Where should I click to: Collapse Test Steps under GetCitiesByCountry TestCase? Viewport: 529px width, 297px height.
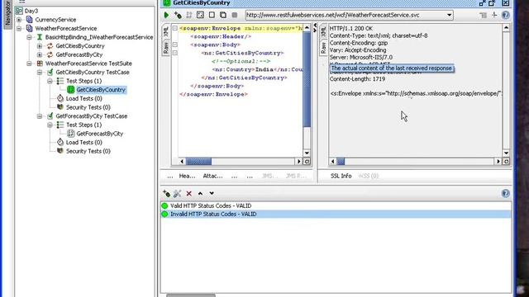[x=50, y=81]
